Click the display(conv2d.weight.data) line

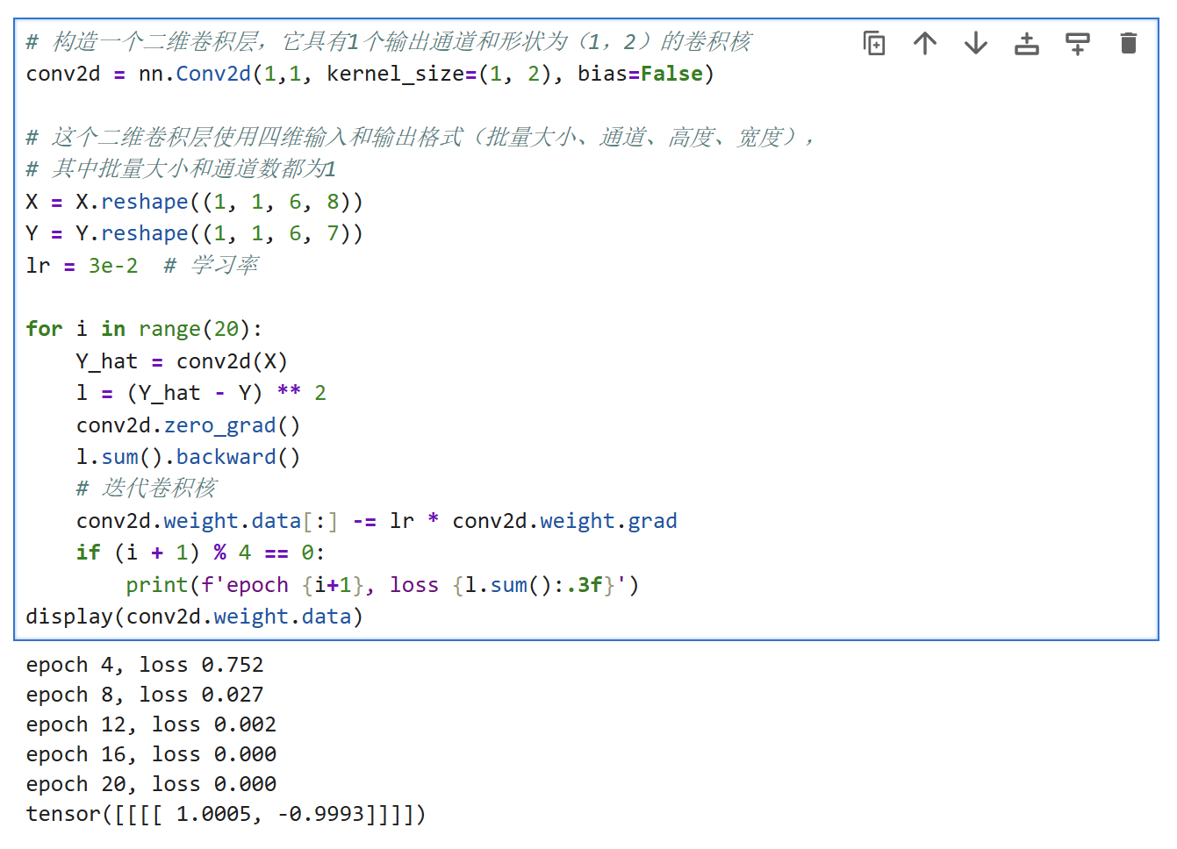(194, 617)
